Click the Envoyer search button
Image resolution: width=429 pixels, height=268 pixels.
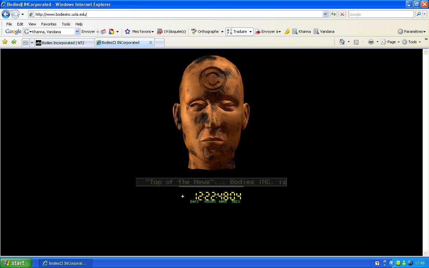tap(88, 31)
